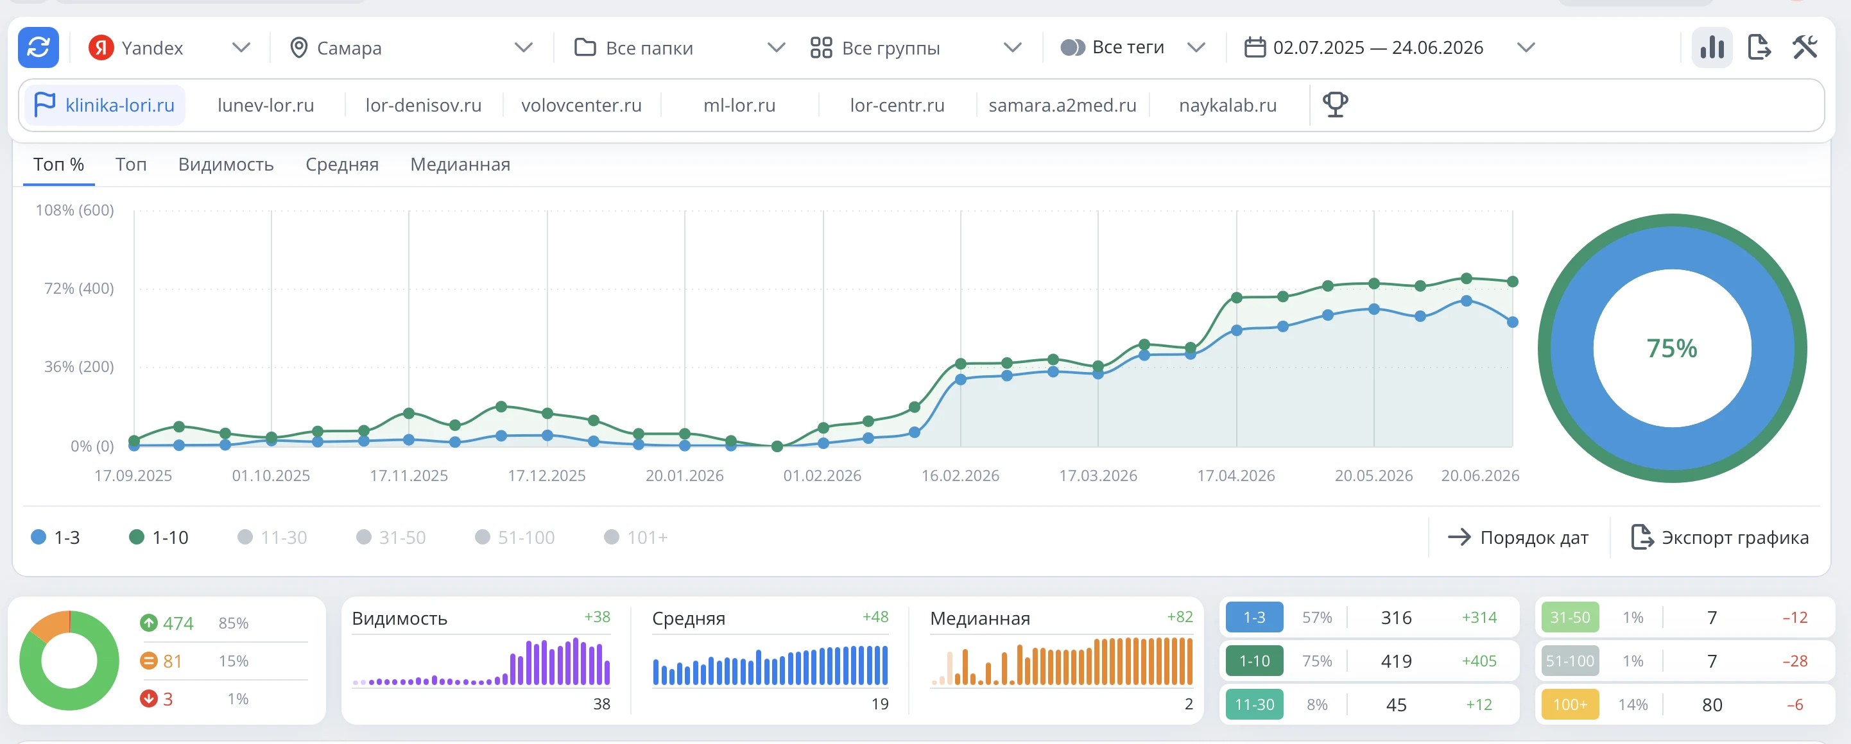Click the trophy competitors icon
The height and width of the screenshot is (744, 1851).
[x=1335, y=105]
